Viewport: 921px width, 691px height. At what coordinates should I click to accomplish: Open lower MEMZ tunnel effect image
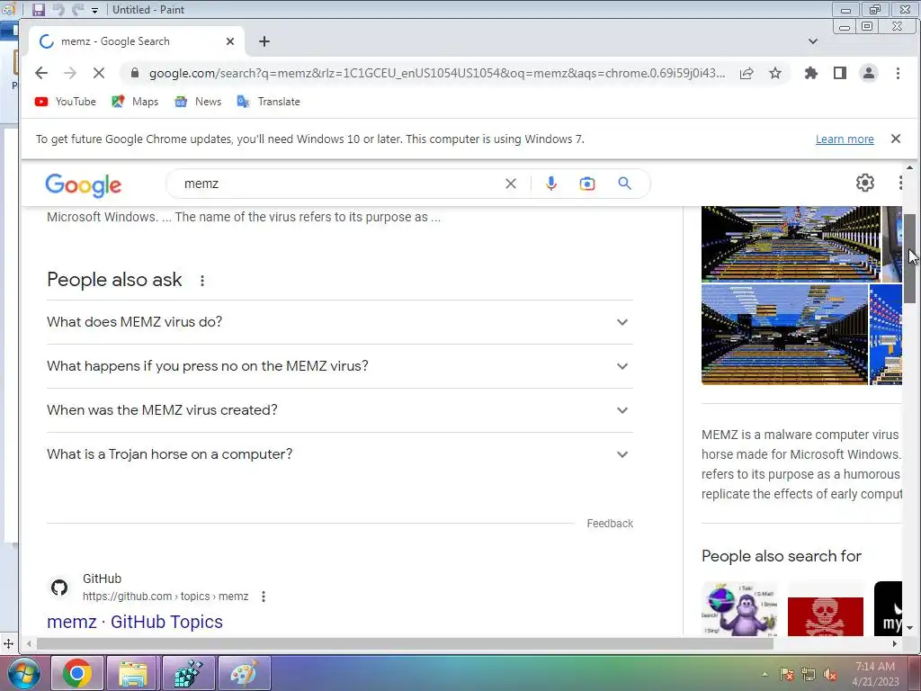pyautogui.click(x=784, y=335)
